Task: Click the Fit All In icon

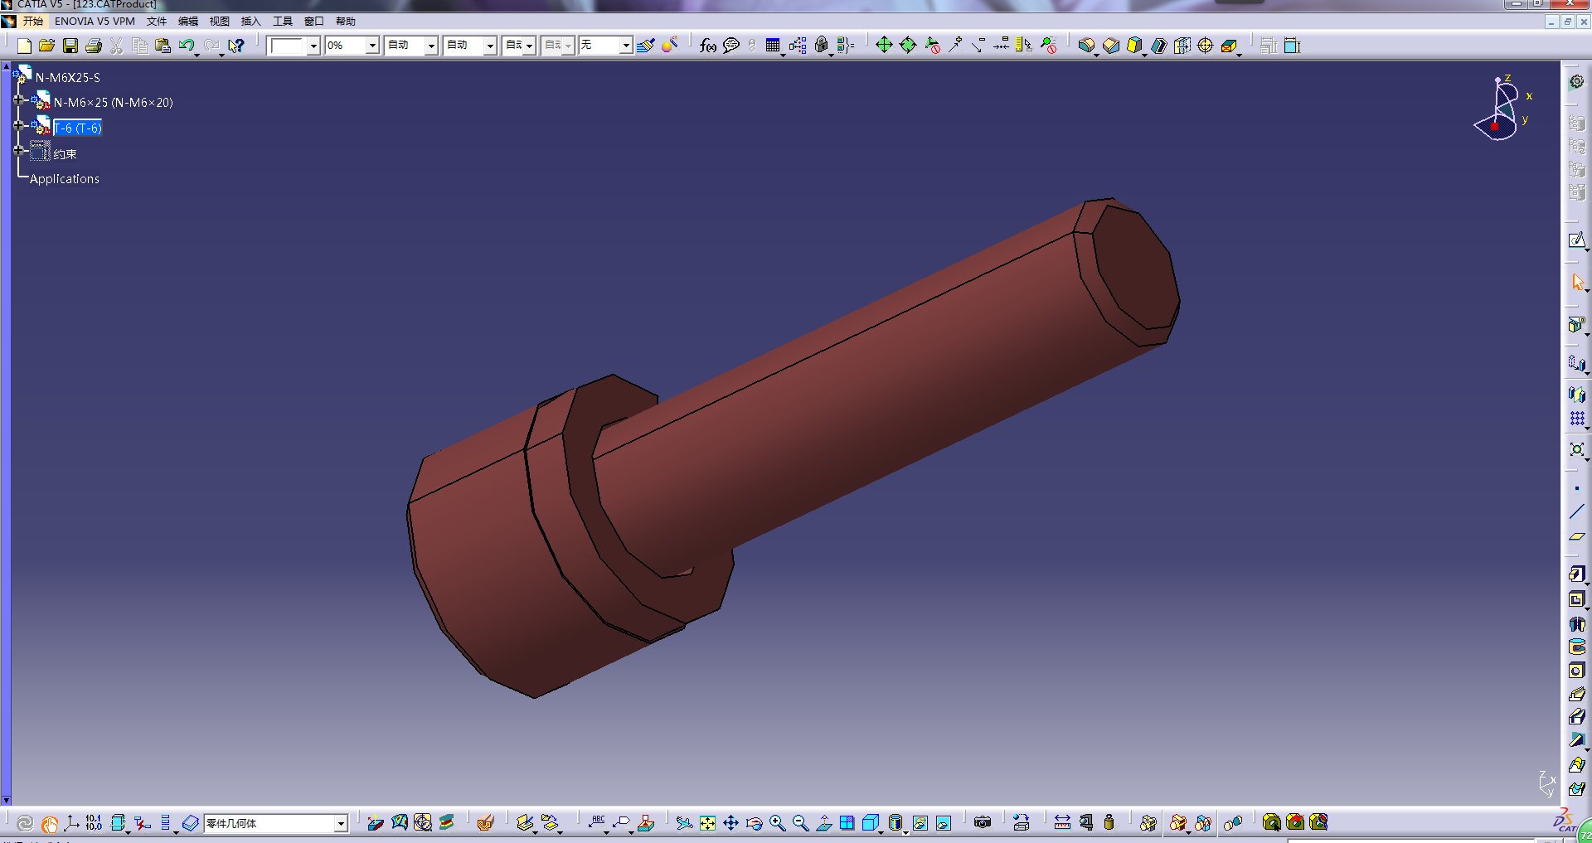Action: click(706, 822)
